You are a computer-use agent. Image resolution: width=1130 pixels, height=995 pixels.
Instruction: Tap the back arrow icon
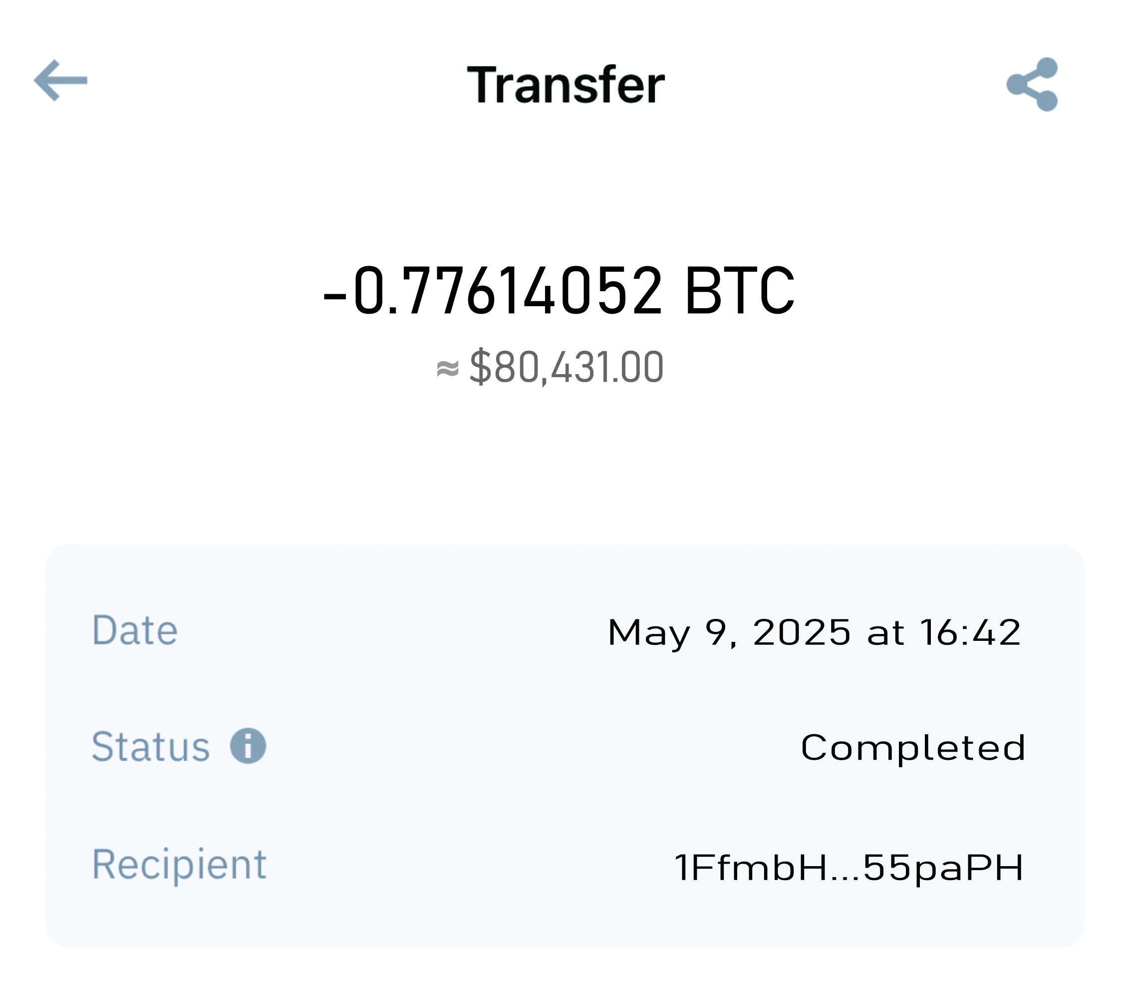(x=60, y=81)
